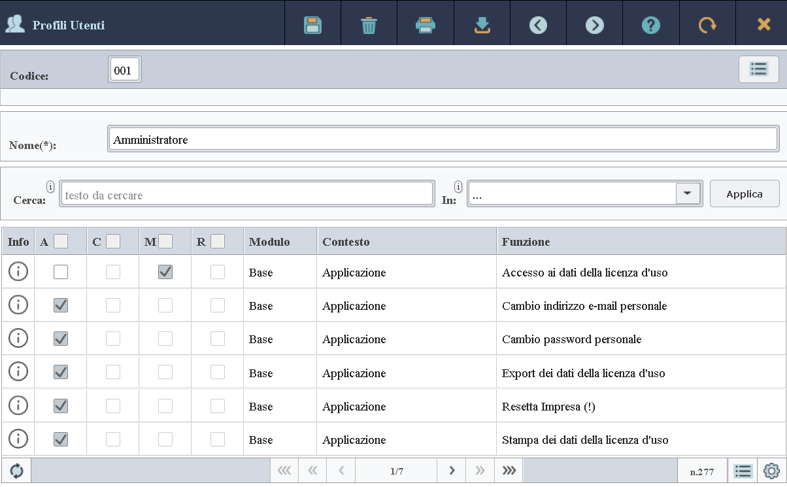This screenshot has width=787, height=487.
Task: Open help with question mark icon
Action: click(650, 25)
